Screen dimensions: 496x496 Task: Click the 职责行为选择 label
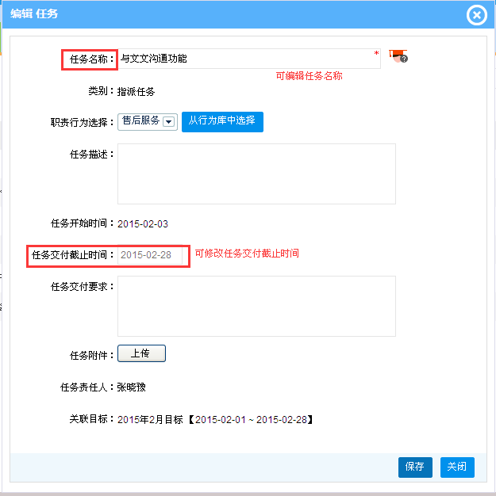tap(82, 123)
